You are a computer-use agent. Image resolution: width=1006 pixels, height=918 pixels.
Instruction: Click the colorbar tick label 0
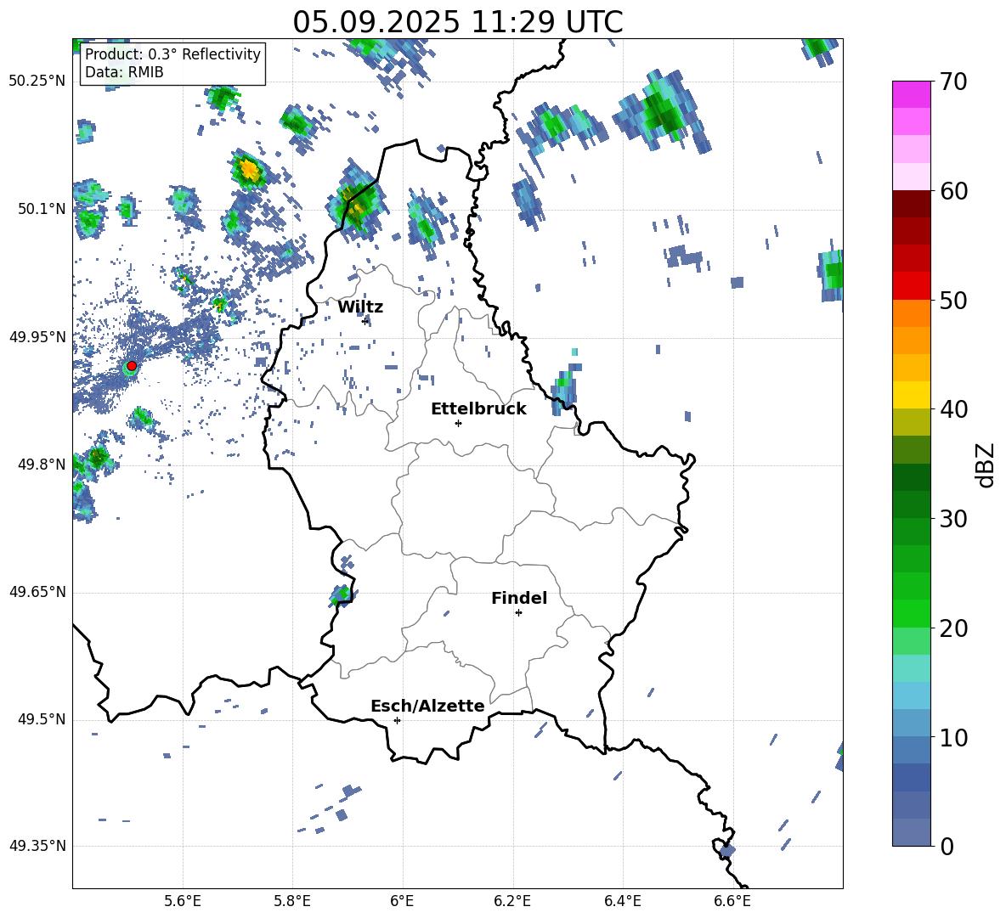coord(947,846)
